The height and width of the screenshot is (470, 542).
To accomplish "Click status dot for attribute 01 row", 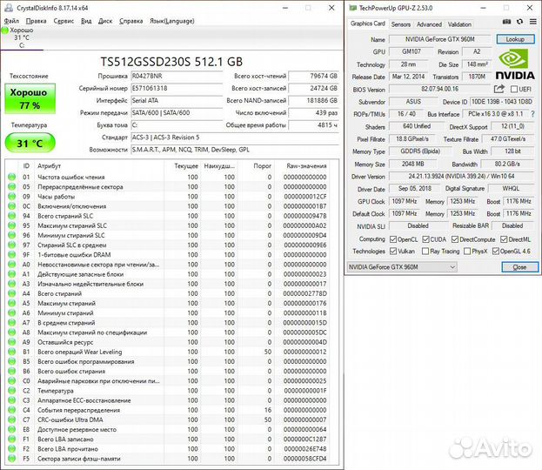I will (x=12, y=177).
